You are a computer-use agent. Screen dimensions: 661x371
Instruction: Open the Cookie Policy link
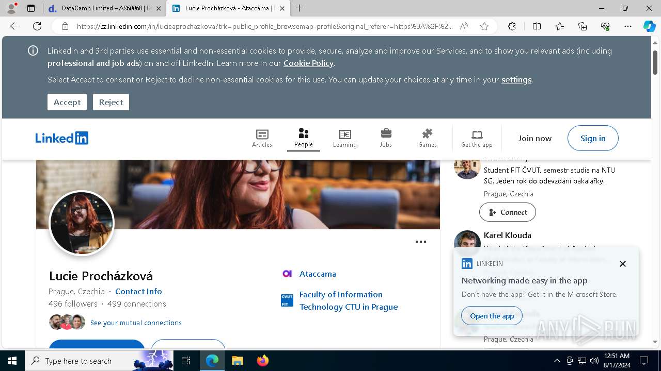pos(308,63)
